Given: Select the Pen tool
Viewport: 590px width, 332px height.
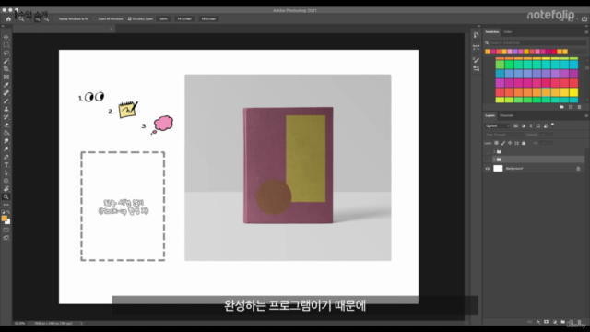Looking at the screenshot, I should tap(6, 157).
